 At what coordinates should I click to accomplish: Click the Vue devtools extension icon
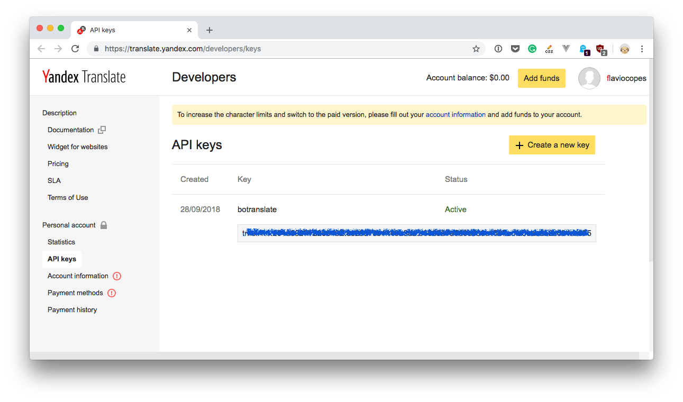[x=566, y=49]
